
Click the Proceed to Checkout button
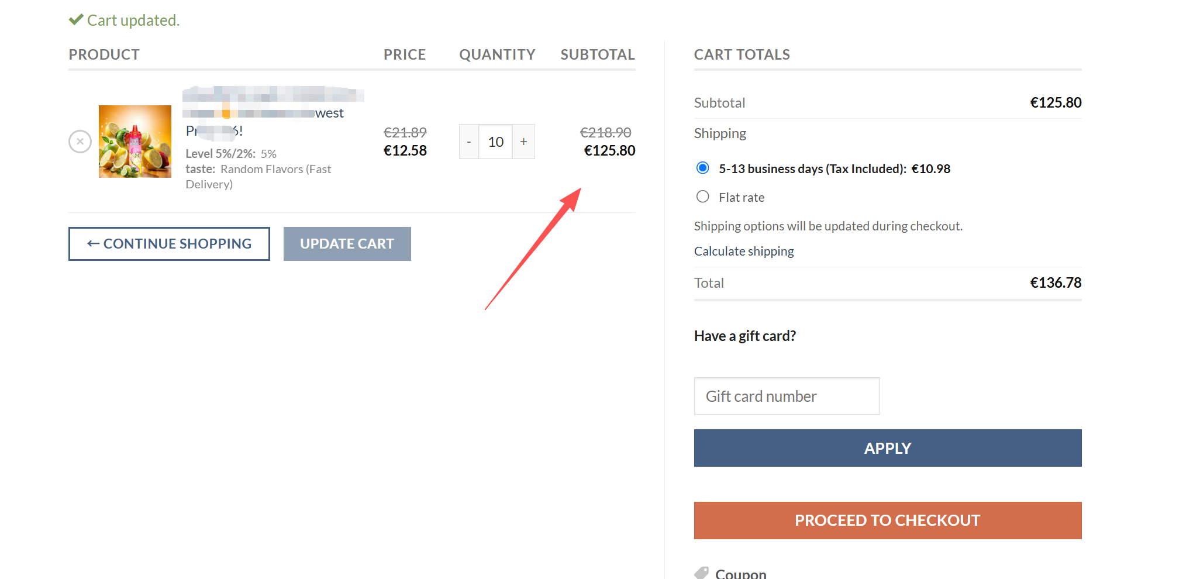coord(887,520)
